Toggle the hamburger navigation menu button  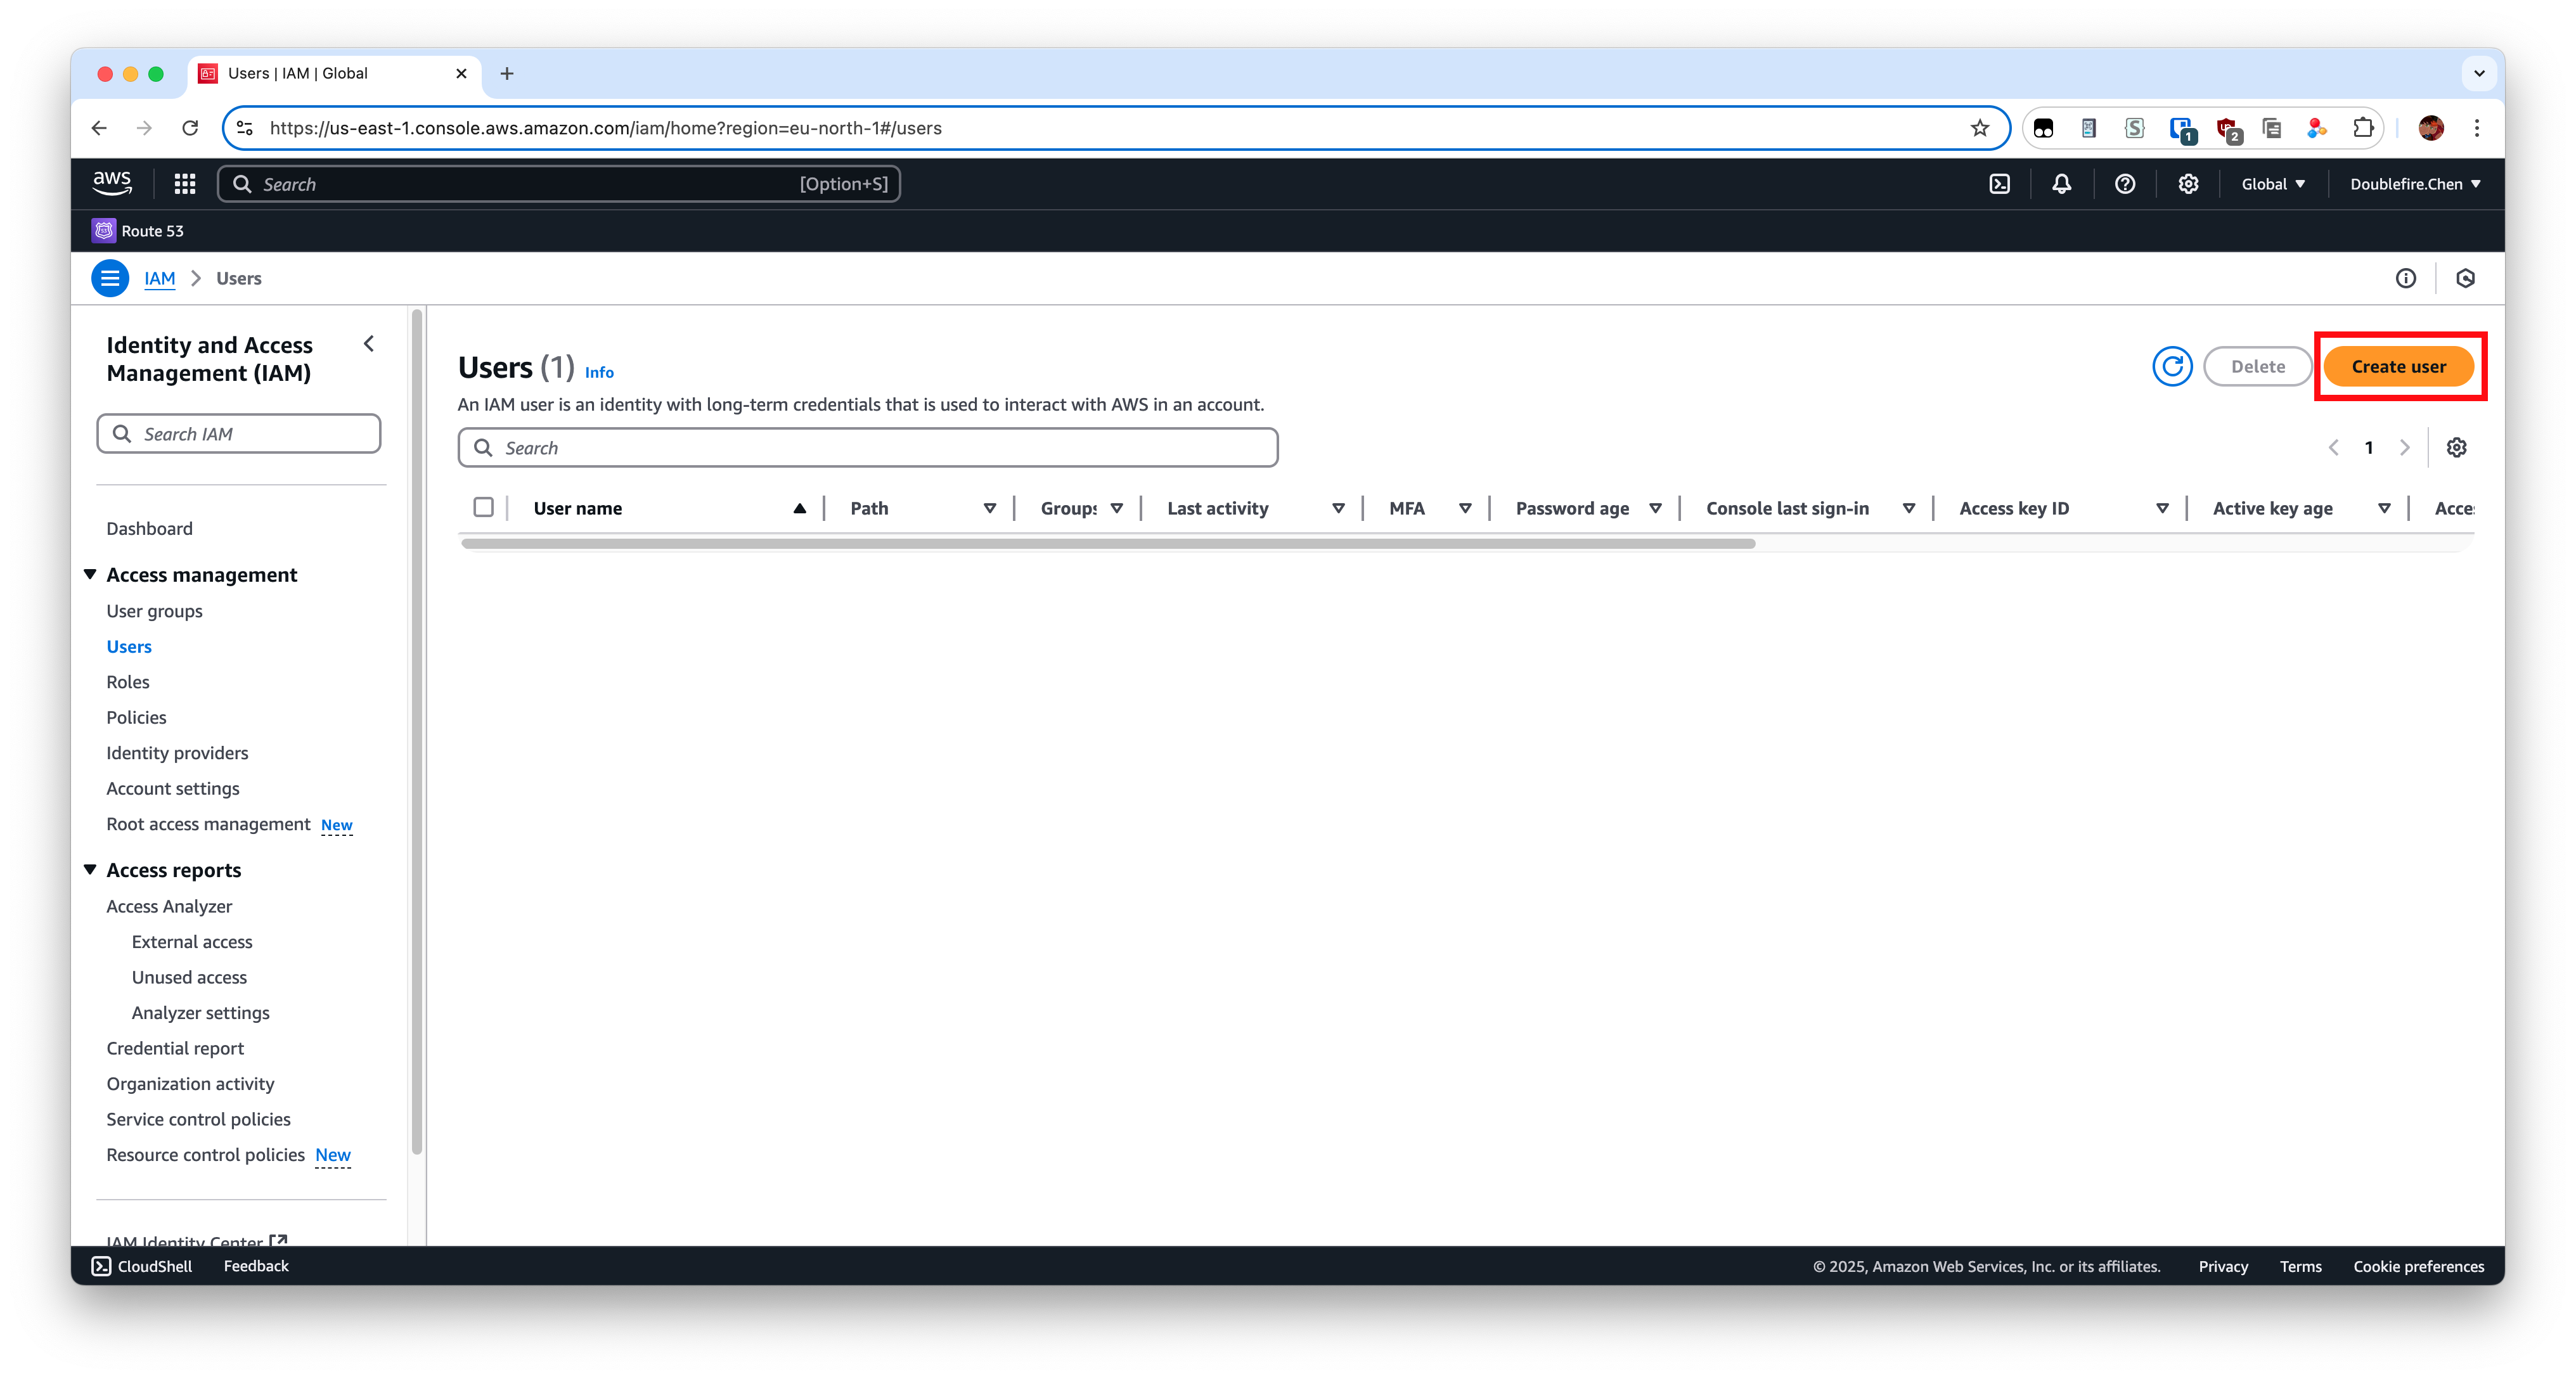110,278
